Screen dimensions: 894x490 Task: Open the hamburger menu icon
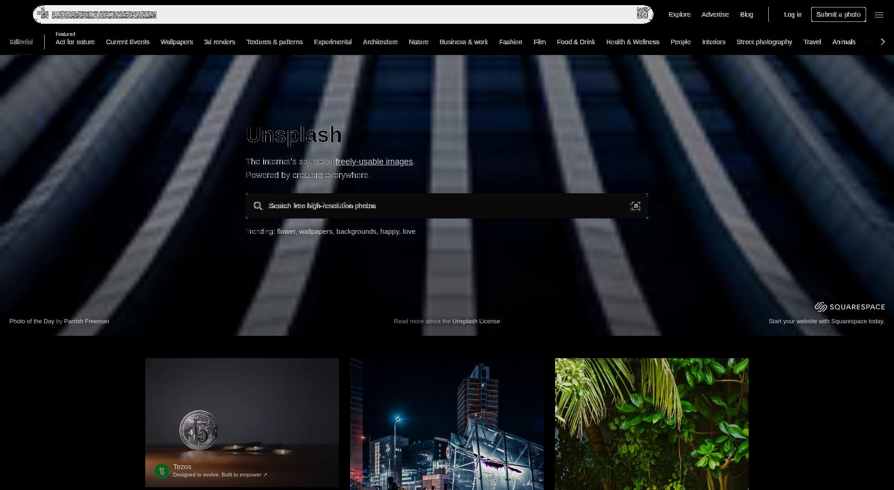(879, 15)
